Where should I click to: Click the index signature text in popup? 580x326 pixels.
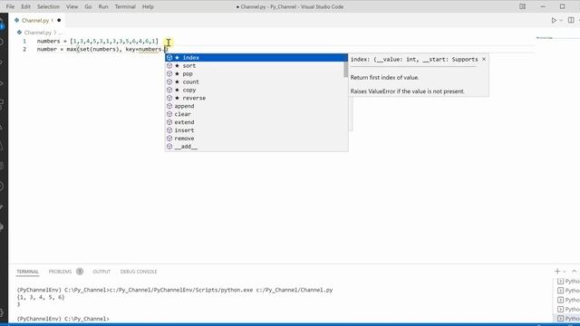(414, 59)
